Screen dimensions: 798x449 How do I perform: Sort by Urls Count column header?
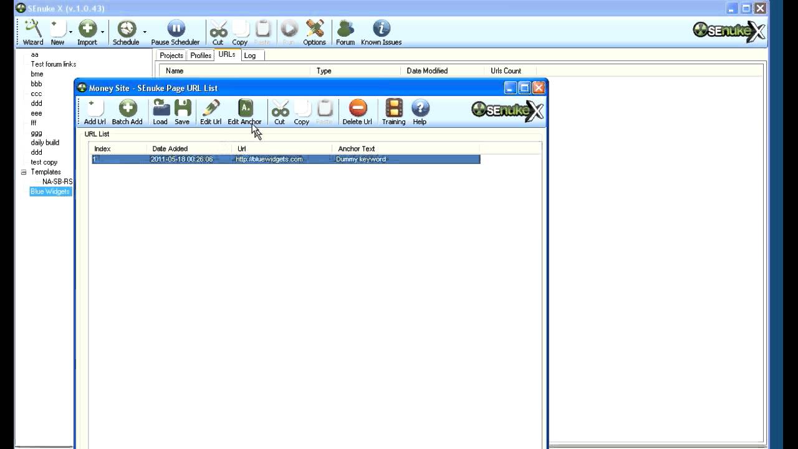511,71
